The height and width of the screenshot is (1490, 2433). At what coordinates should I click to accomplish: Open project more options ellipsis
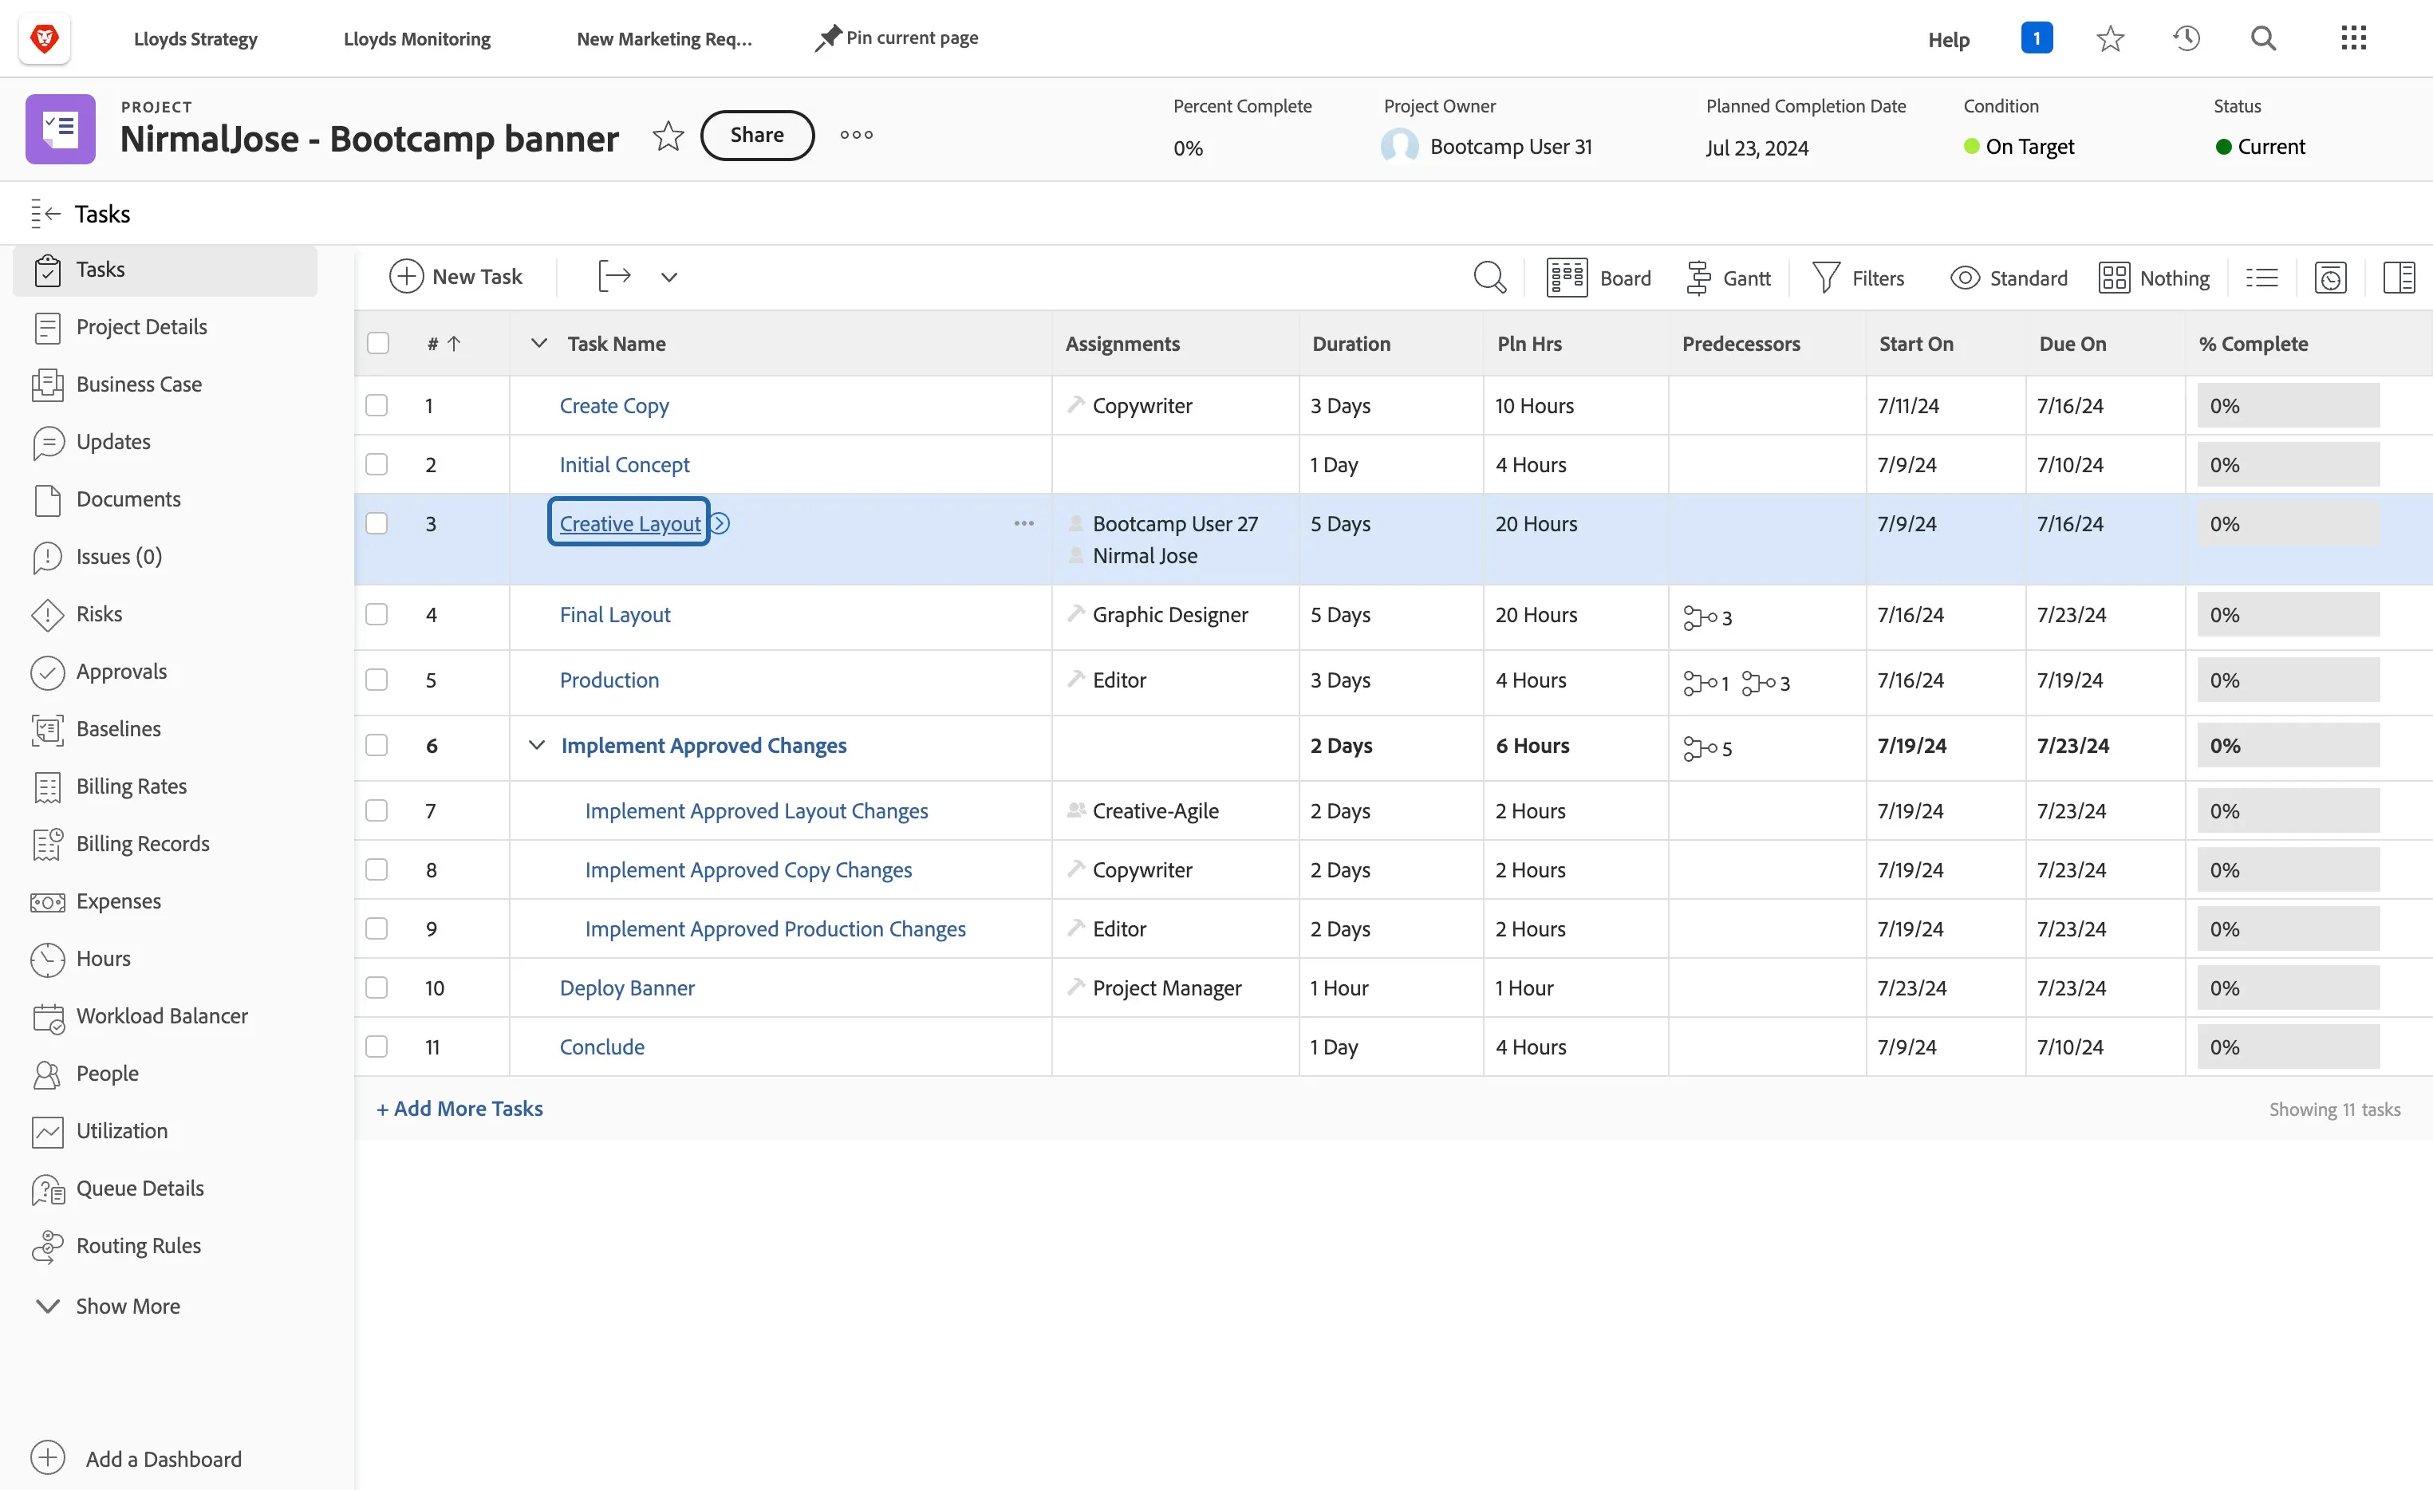tap(856, 136)
